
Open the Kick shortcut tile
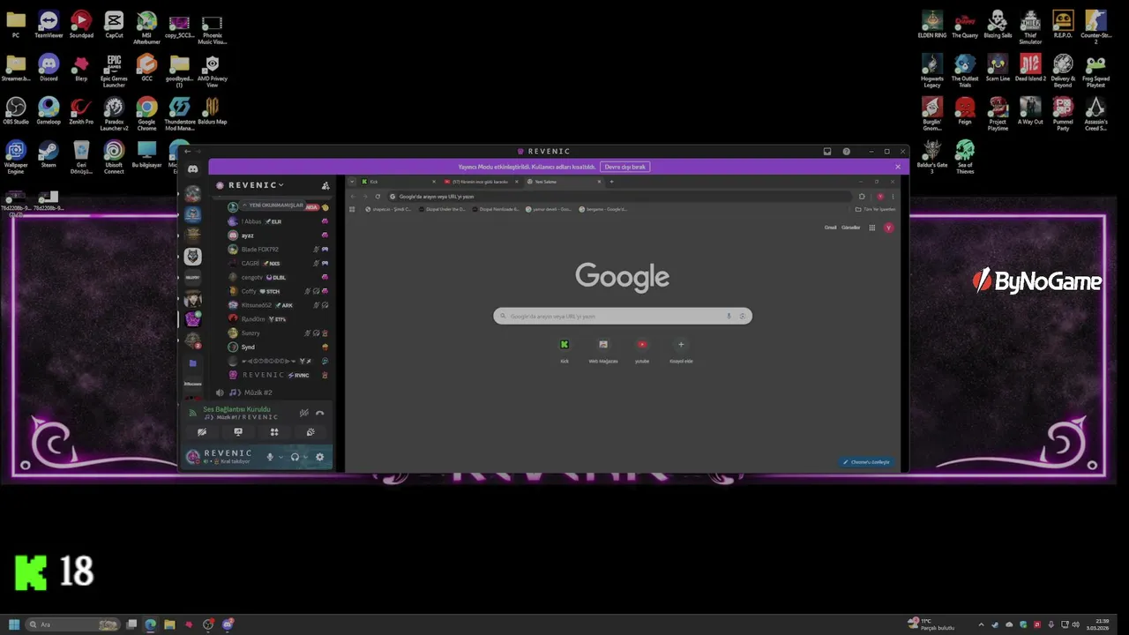pos(564,349)
